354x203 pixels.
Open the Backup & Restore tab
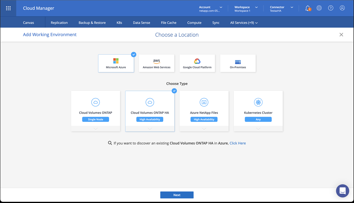pyautogui.click(x=92, y=22)
